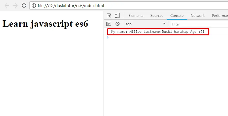Click the browser back arrow

click(7, 6)
